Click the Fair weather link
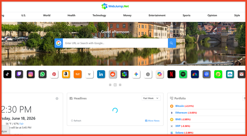This screenshot has width=247, height=136. (x=21, y=124)
